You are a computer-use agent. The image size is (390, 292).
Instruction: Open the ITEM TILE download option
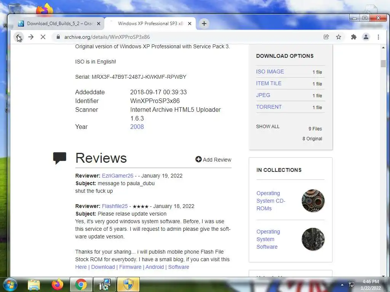pos(269,83)
